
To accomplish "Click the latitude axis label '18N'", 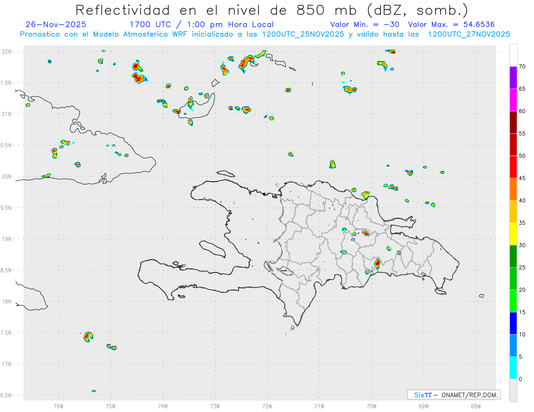I will pyautogui.click(x=7, y=302).
